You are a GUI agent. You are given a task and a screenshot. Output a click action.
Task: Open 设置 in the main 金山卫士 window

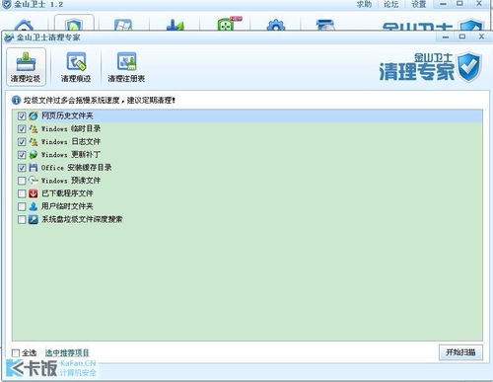click(419, 4)
